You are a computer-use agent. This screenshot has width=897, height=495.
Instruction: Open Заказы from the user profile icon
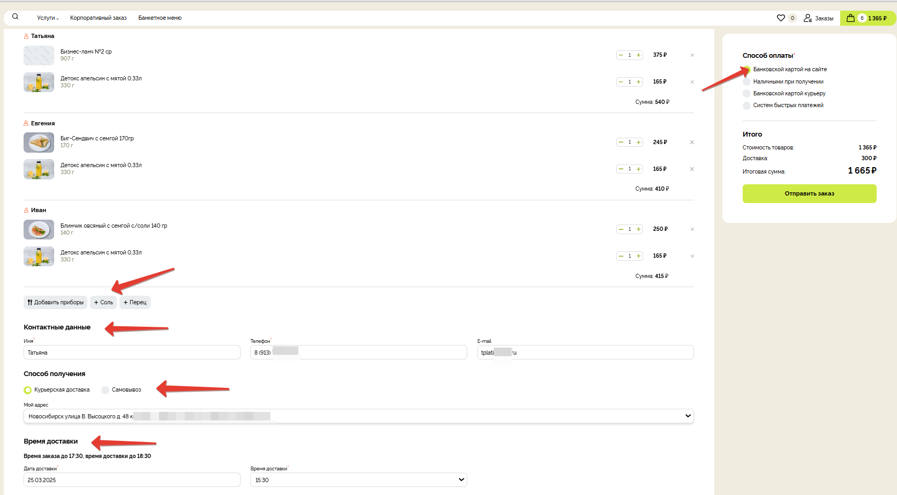808,18
